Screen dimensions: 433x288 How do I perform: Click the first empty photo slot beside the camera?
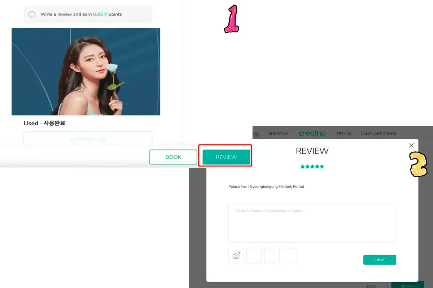click(254, 256)
